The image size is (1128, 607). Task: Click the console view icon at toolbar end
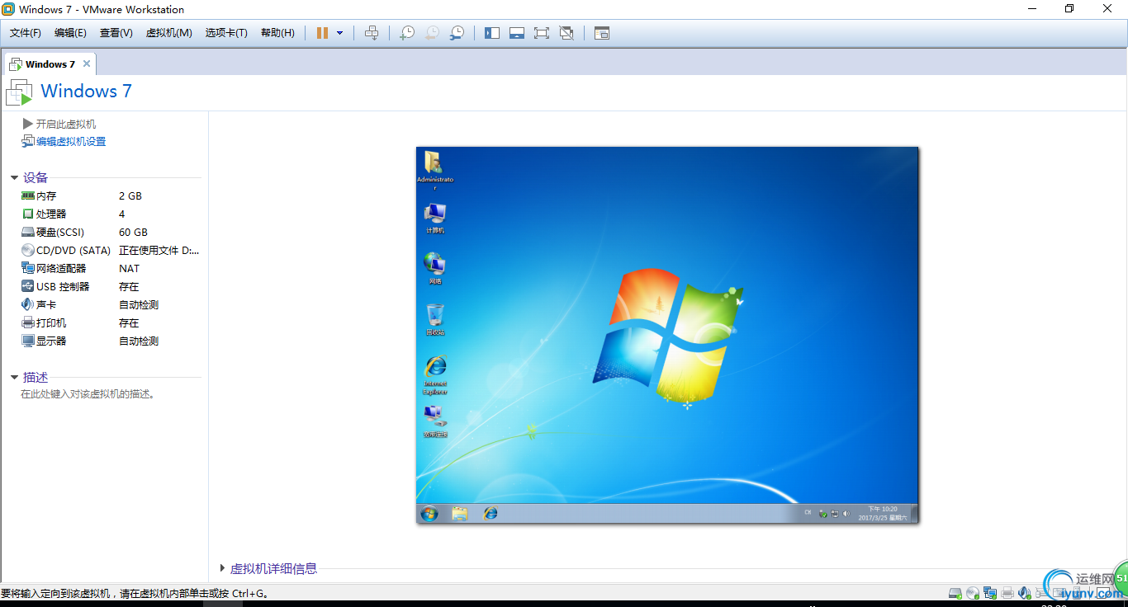point(602,33)
